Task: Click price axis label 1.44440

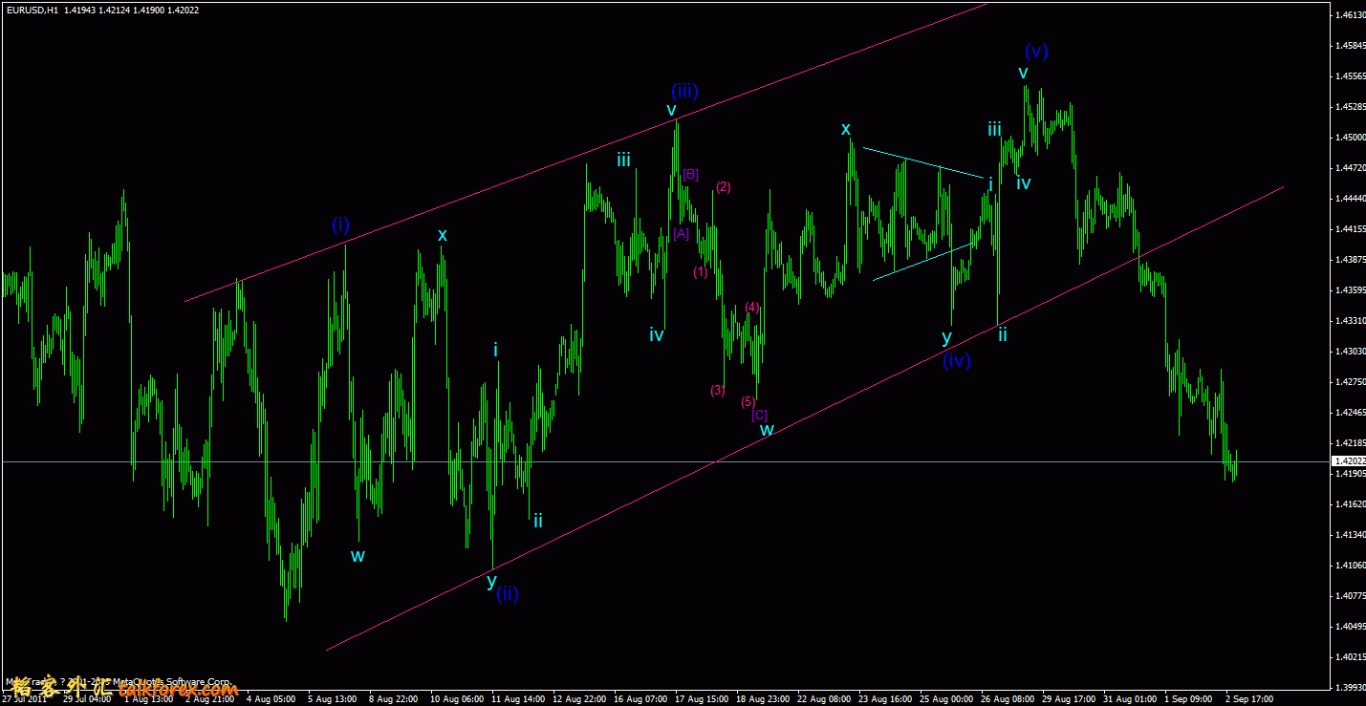Action: (x=1349, y=199)
